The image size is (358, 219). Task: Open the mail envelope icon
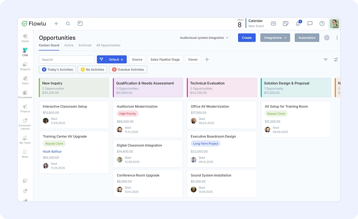coord(274,24)
